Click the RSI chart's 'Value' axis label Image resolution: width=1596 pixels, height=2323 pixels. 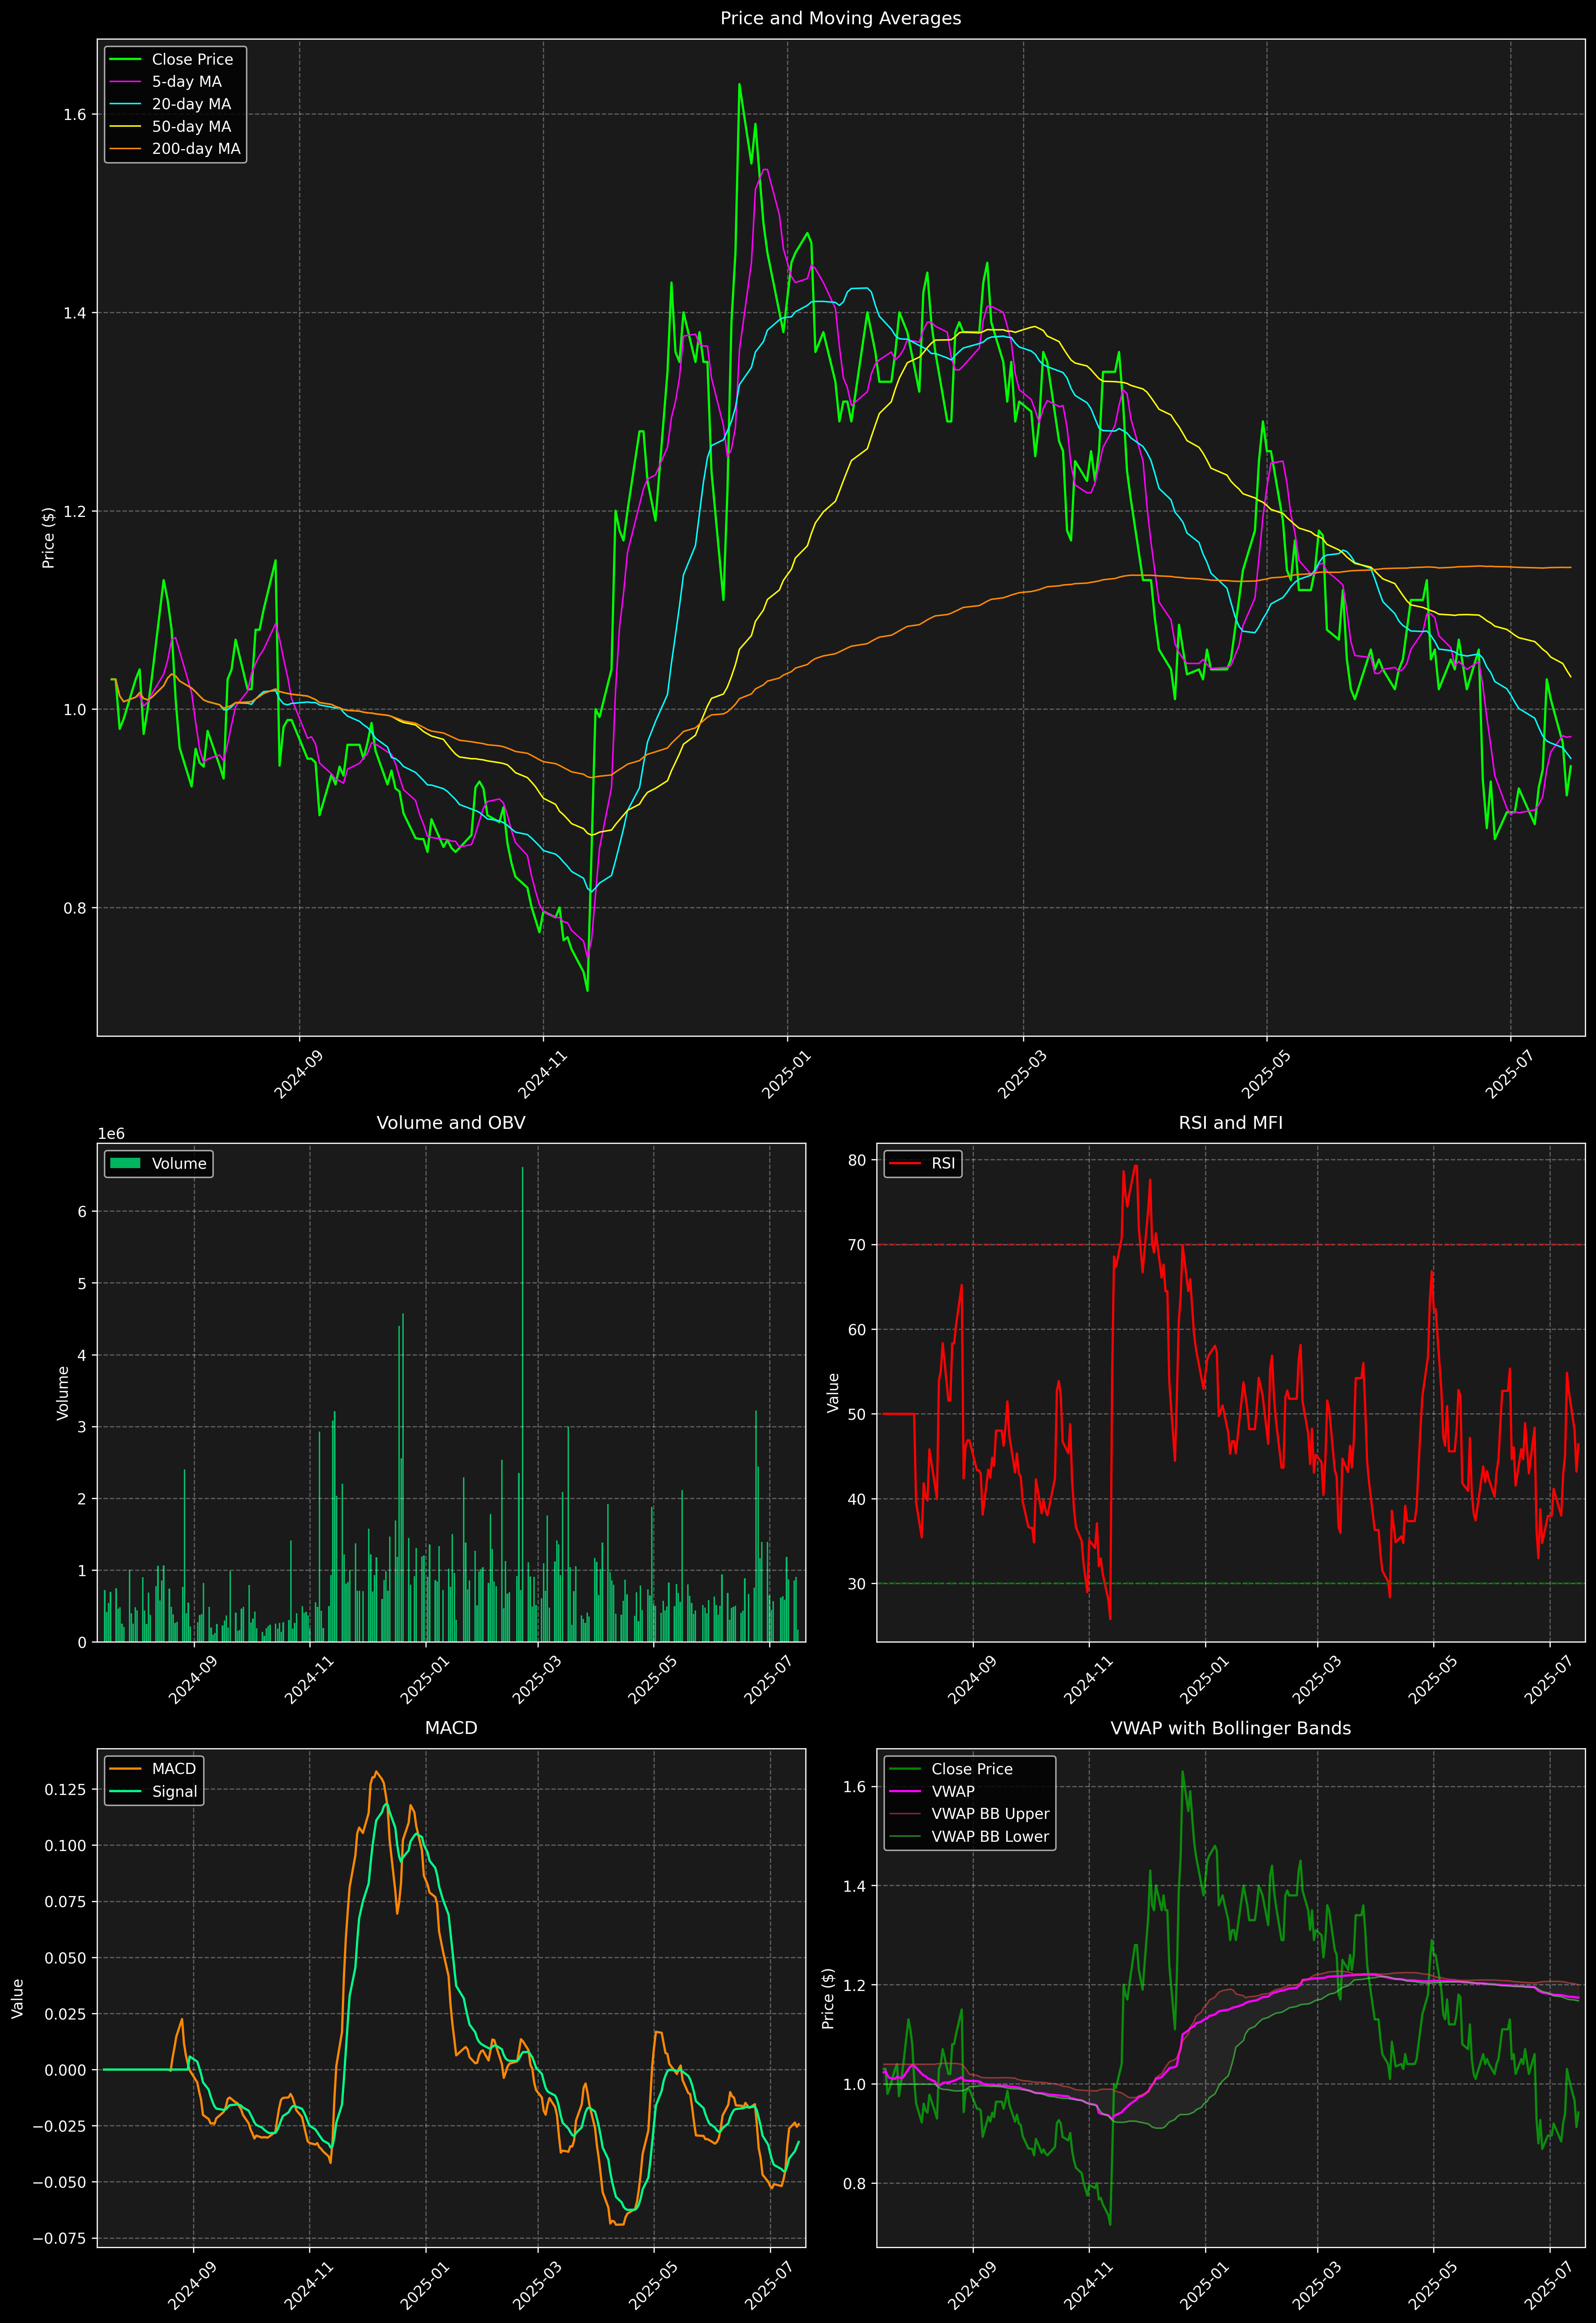[833, 1393]
